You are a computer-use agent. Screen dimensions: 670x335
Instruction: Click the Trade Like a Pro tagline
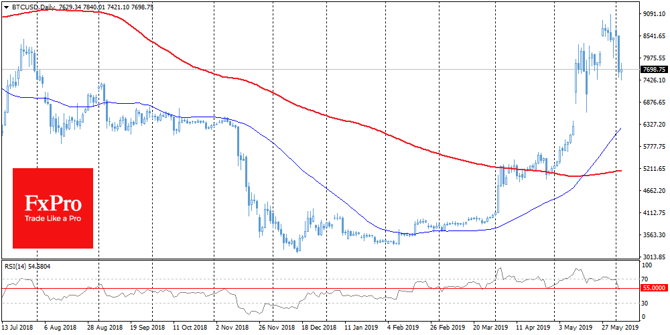[x=52, y=219]
